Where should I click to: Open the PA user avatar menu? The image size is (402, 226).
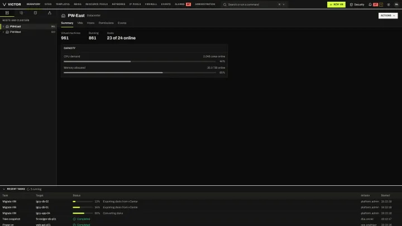coord(396,4)
